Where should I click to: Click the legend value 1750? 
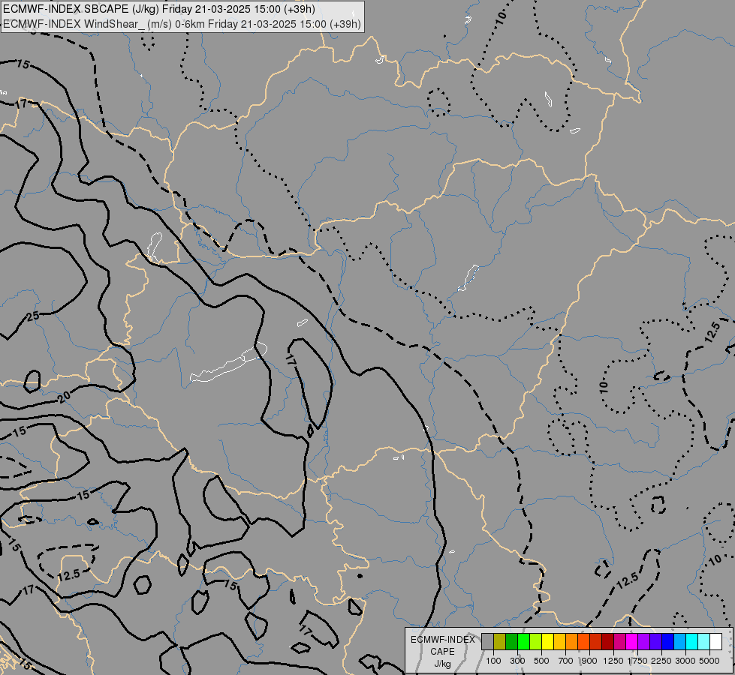pyautogui.click(x=637, y=661)
